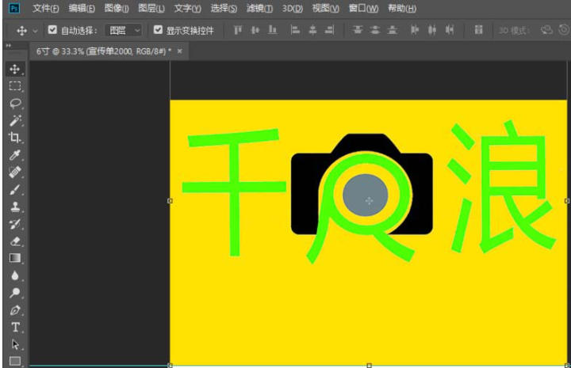Open the 图层 auto-select dropdown

[125, 30]
